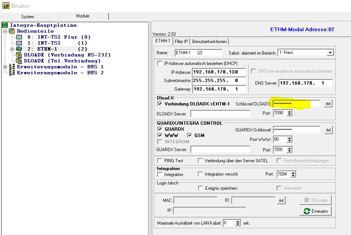Click the Erneuern button

coord(316,211)
